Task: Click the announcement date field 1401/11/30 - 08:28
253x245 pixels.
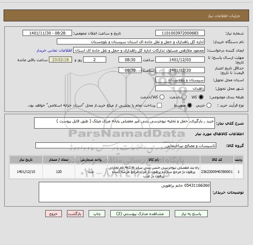Action: click(x=47, y=33)
